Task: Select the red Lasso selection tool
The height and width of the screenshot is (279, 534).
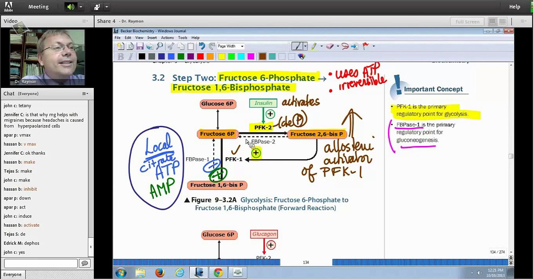Action: 345,46
